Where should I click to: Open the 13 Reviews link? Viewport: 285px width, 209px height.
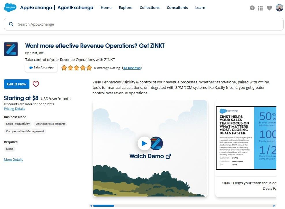[132, 68]
